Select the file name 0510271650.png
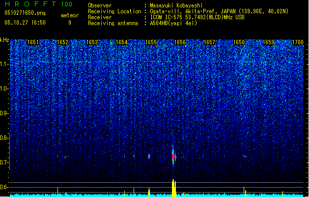The width and height of the screenshot is (309, 197). coord(25,13)
